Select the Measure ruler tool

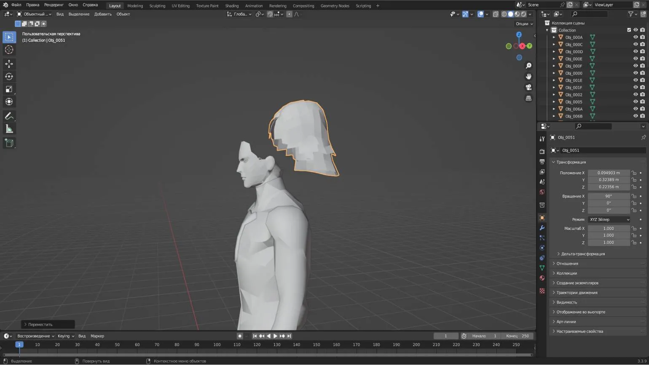point(9,129)
